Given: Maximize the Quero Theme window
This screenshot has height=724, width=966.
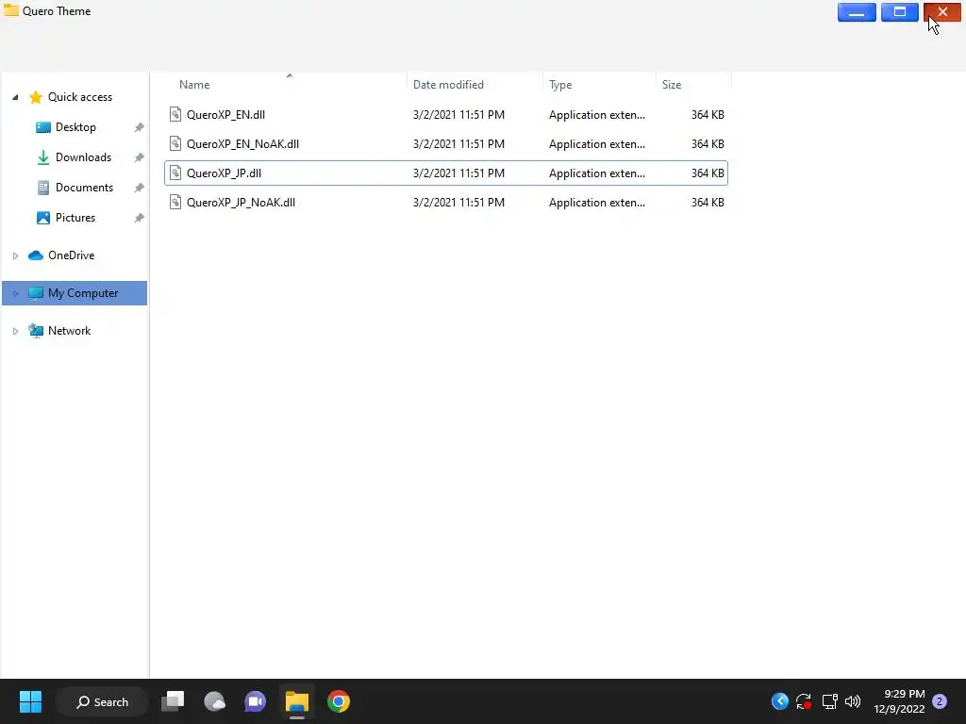Looking at the screenshot, I should tap(899, 12).
